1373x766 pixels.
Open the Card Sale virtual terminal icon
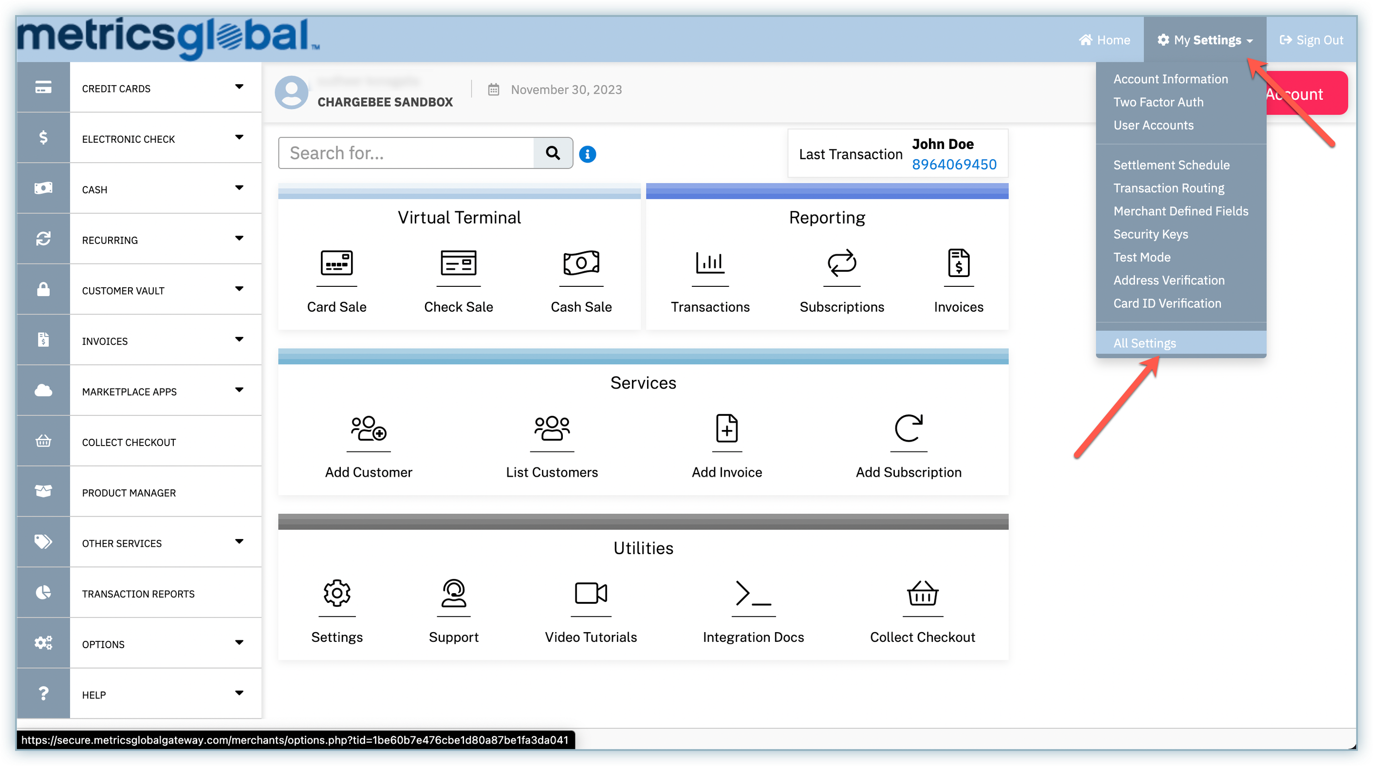[336, 263]
